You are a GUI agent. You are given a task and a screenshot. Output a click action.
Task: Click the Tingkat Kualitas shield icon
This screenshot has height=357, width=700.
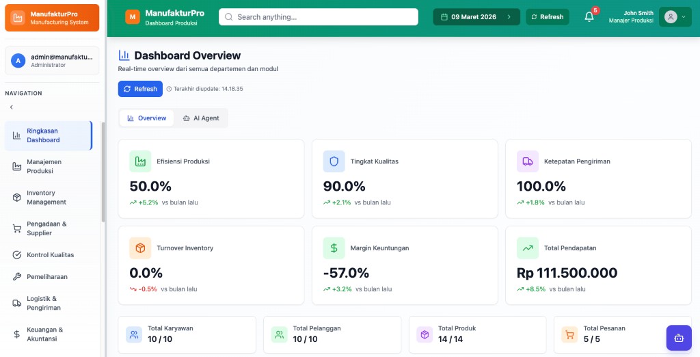(x=334, y=161)
